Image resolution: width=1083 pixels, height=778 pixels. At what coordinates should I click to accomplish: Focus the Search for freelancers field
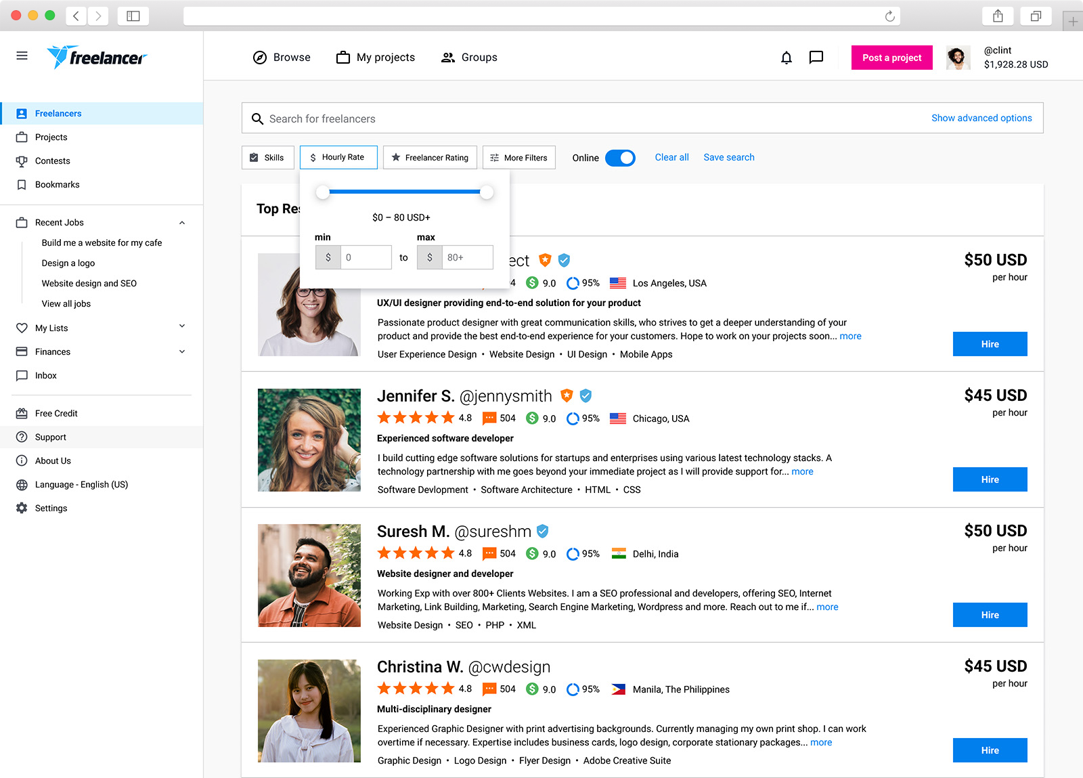pos(642,118)
